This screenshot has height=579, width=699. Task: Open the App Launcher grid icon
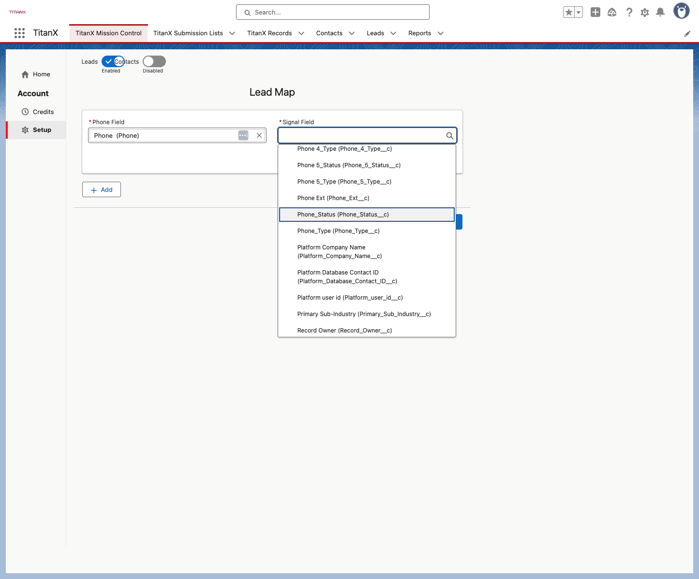point(19,33)
